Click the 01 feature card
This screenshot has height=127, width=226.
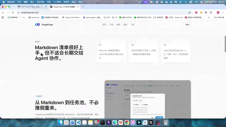(x=111, y=52)
